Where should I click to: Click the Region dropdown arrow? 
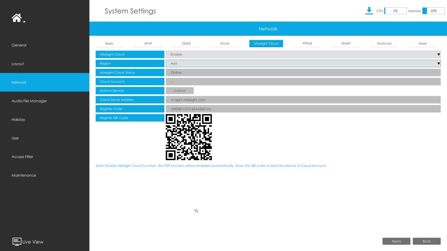coord(439,64)
